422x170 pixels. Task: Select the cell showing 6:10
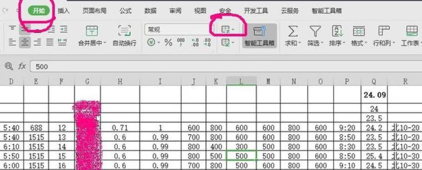click(x=12, y=146)
